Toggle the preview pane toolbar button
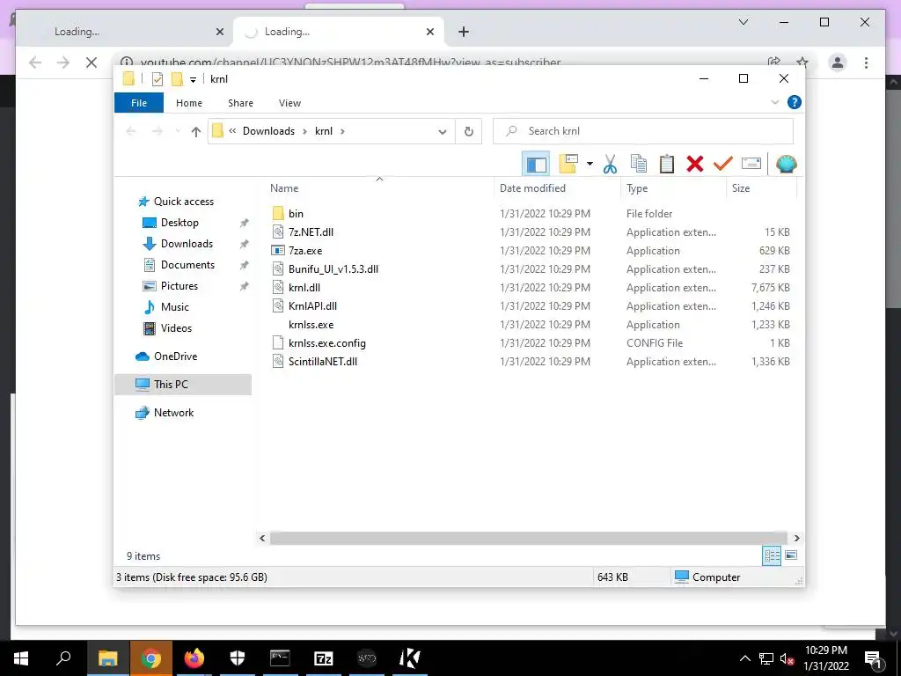Image resolution: width=901 pixels, height=676 pixels. pos(536,165)
